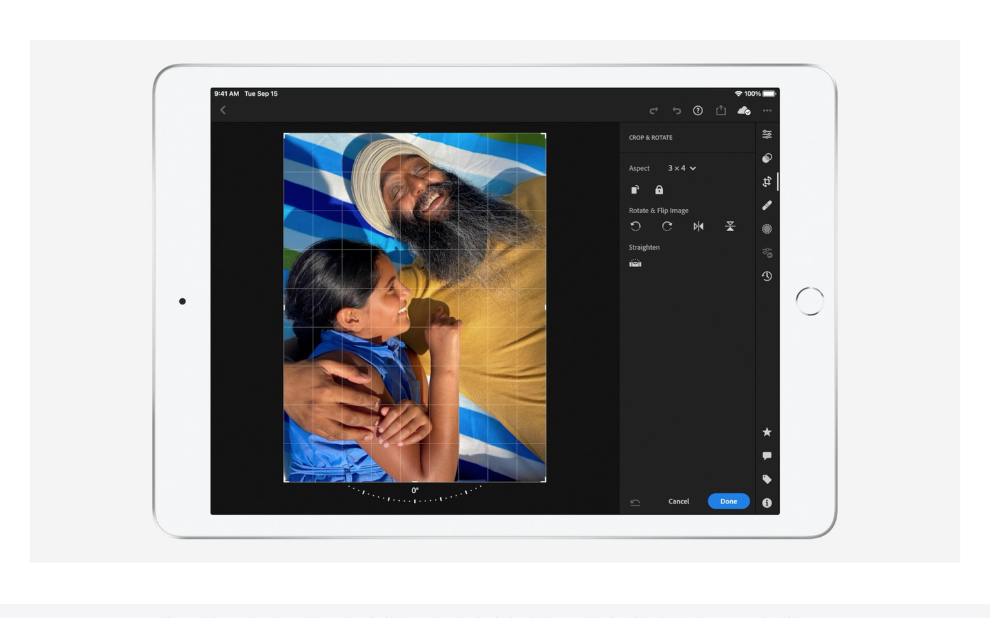
Task: Click the straighten angle dial at 0°
Action: tap(414, 494)
